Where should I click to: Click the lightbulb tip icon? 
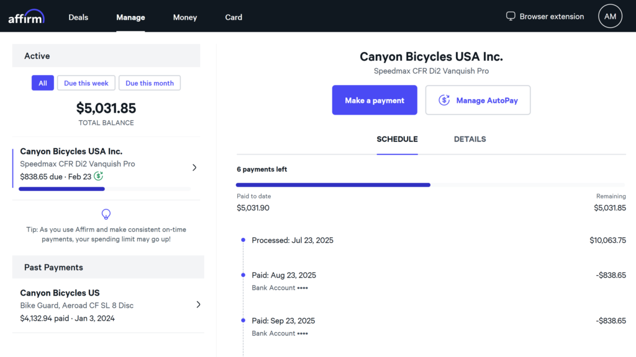(x=106, y=214)
